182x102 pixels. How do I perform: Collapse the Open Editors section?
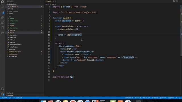tap(12, 4)
